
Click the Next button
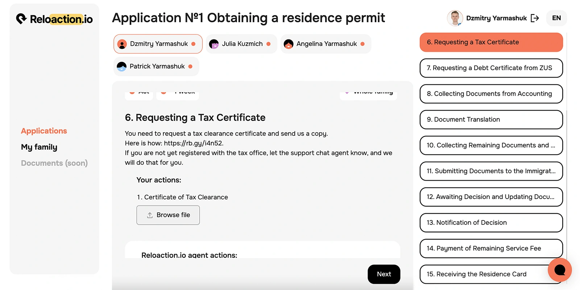pos(384,274)
